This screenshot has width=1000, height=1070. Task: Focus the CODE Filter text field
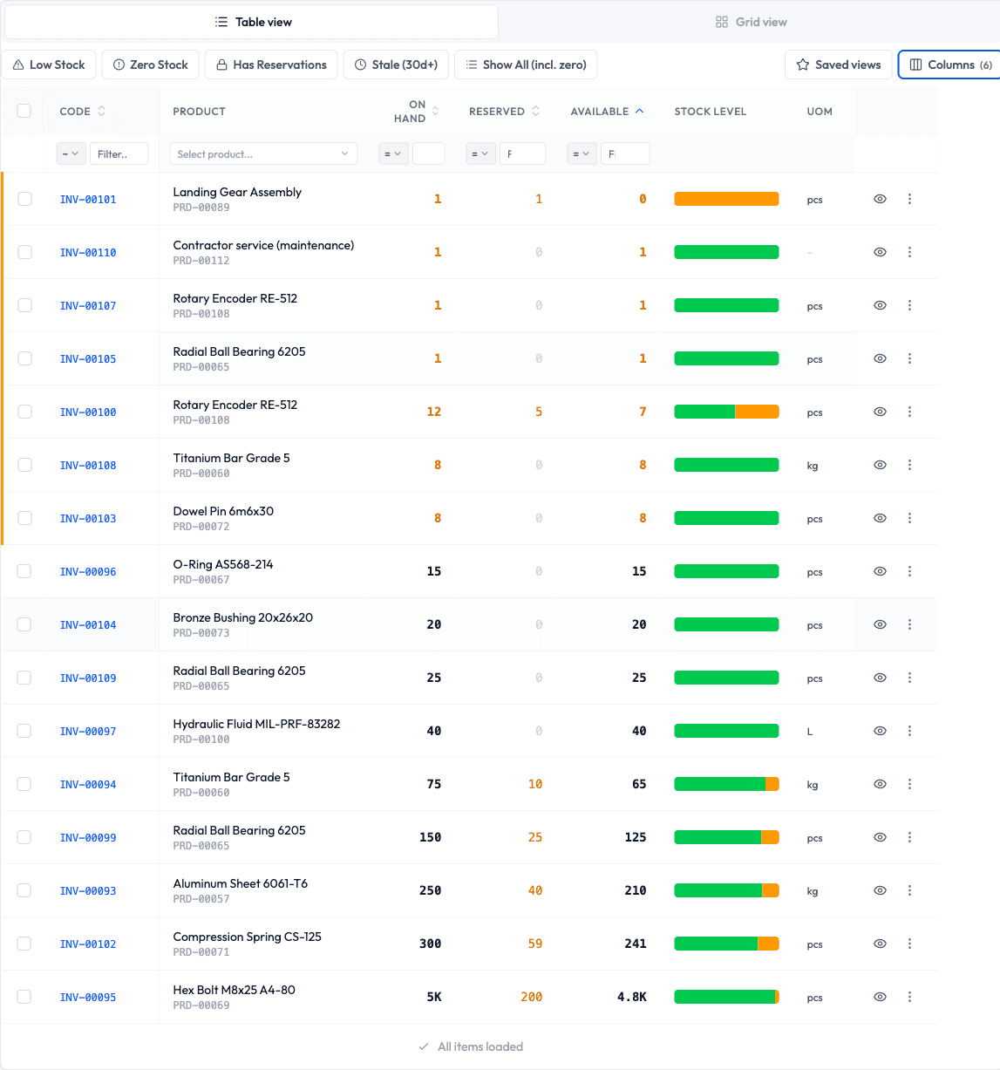(119, 153)
